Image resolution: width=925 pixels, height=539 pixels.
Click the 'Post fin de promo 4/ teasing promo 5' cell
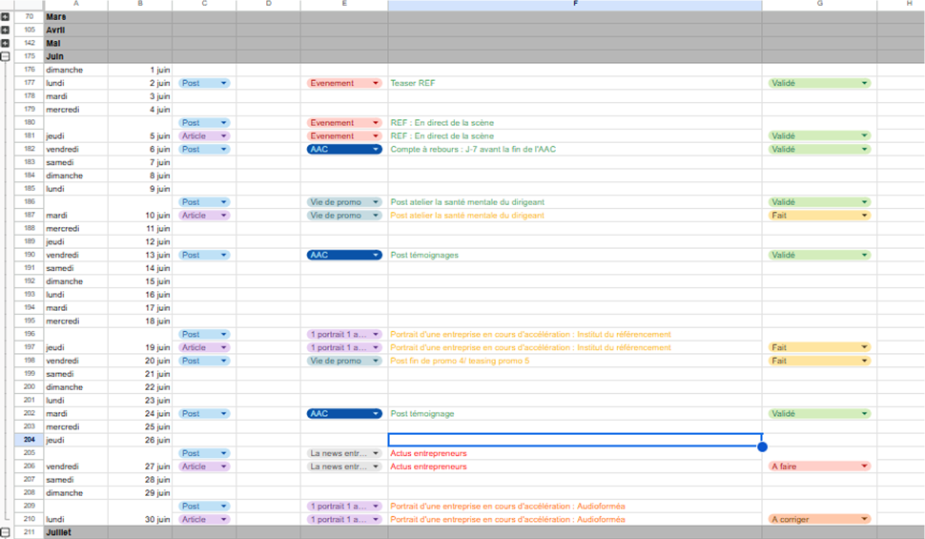point(572,362)
